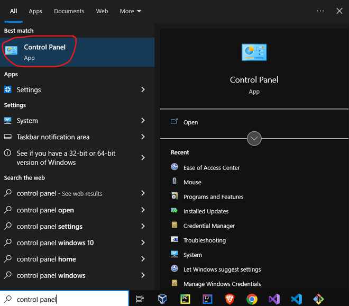Expand the System settings result chevron
Screen dimensions: 349x306
click(143, 121)
